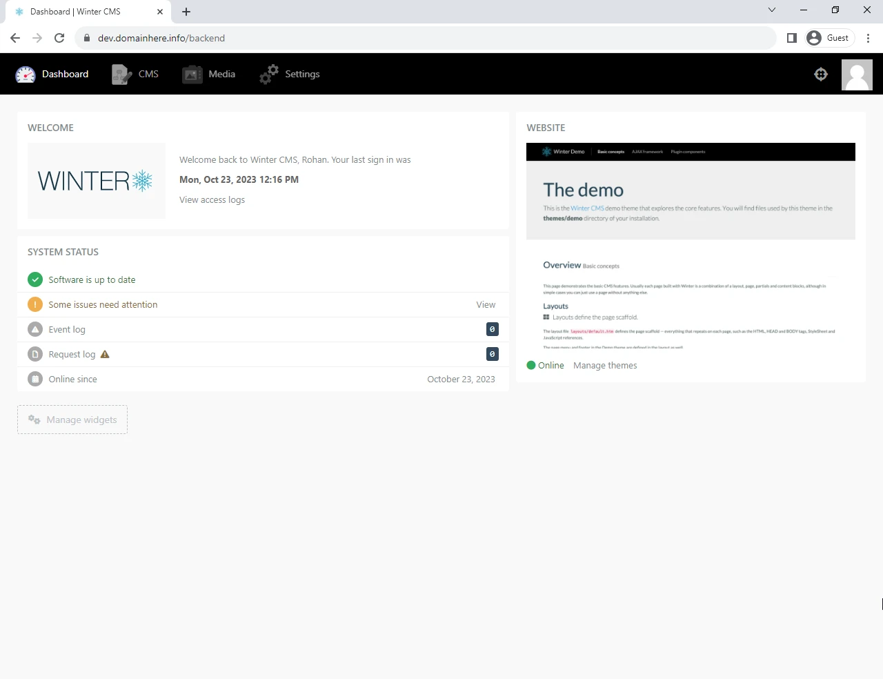Click the Online since label
Image resolution: width=883 pixels, height=679 pixels.
tap(72, 379)
